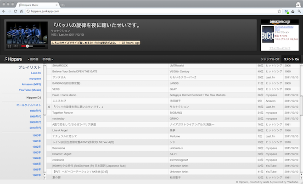Image resolution: width=303 pixels, height=184 pixels.
Task: Pause the video player
Action: pos(9,46)
